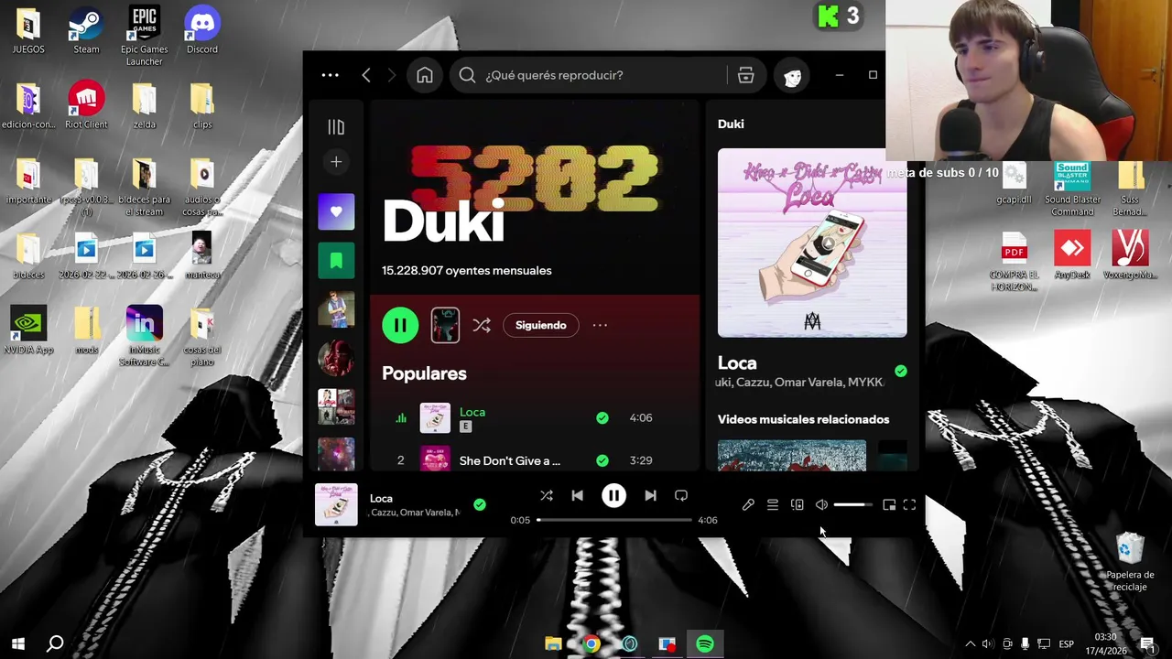Select the Discord desktop icon

[x=201, y=31]
